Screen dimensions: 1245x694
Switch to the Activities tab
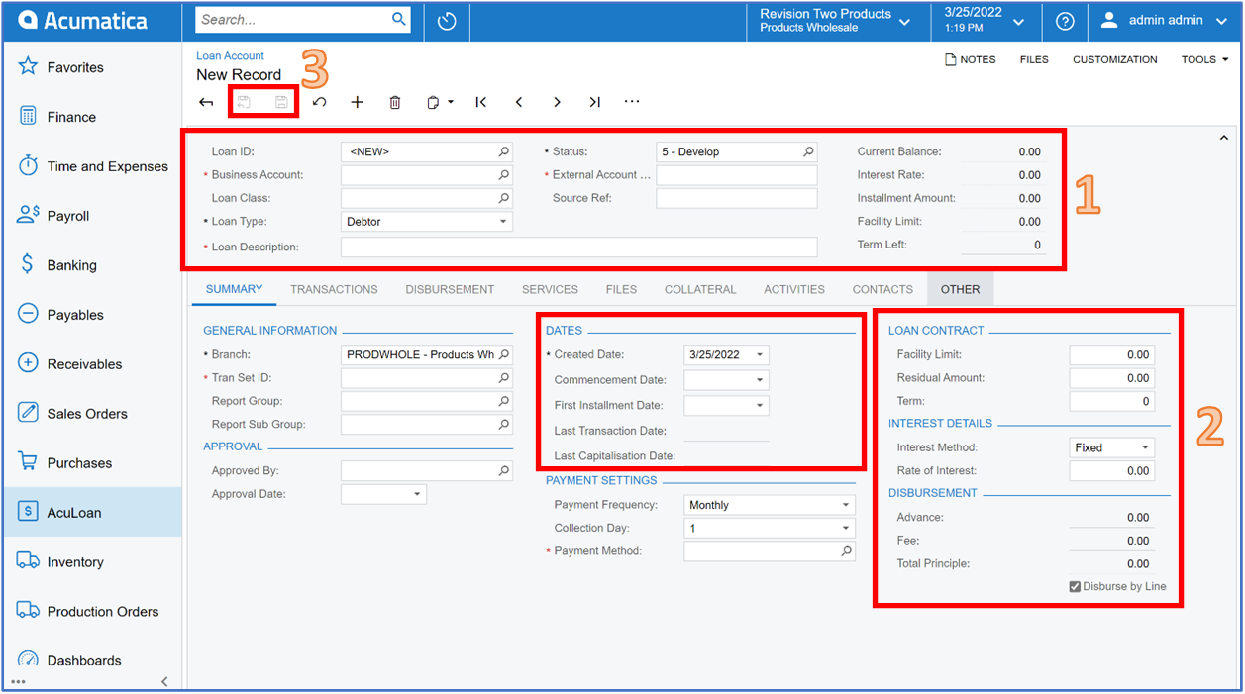[x=794, y=290]
